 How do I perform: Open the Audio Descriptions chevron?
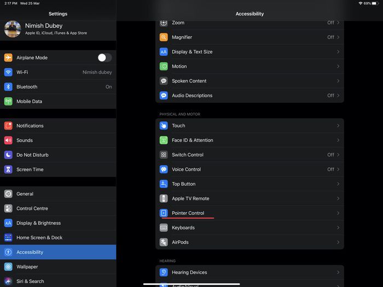point(338,96)
